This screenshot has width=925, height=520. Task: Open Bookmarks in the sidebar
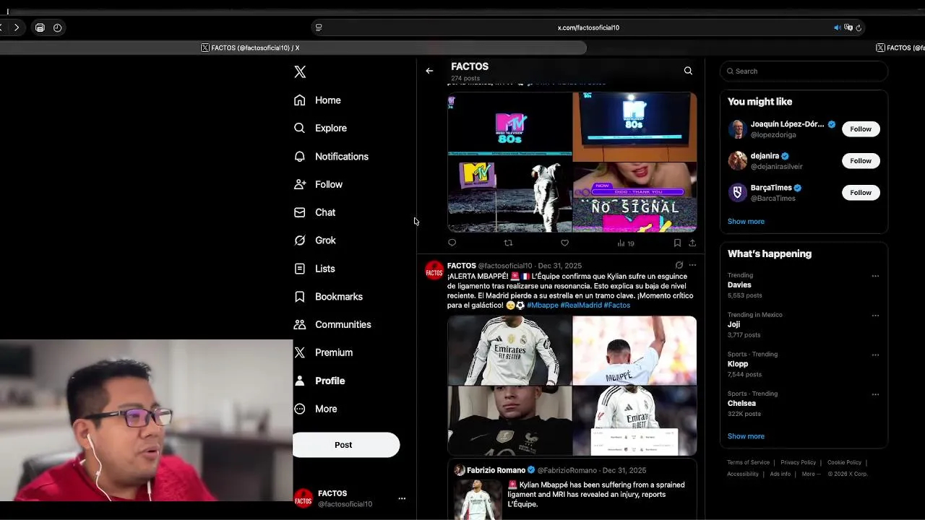[328, 297]
